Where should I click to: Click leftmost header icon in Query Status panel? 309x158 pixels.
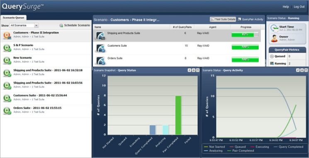190,70
